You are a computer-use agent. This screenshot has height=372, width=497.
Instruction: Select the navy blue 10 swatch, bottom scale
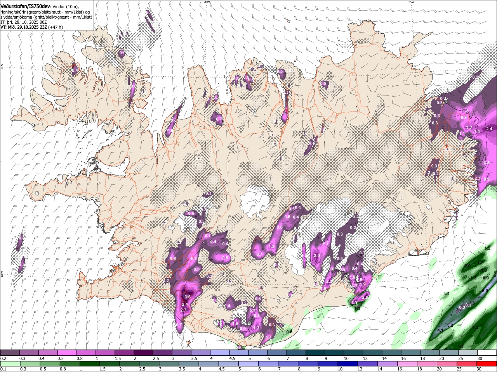coord(347,364)
